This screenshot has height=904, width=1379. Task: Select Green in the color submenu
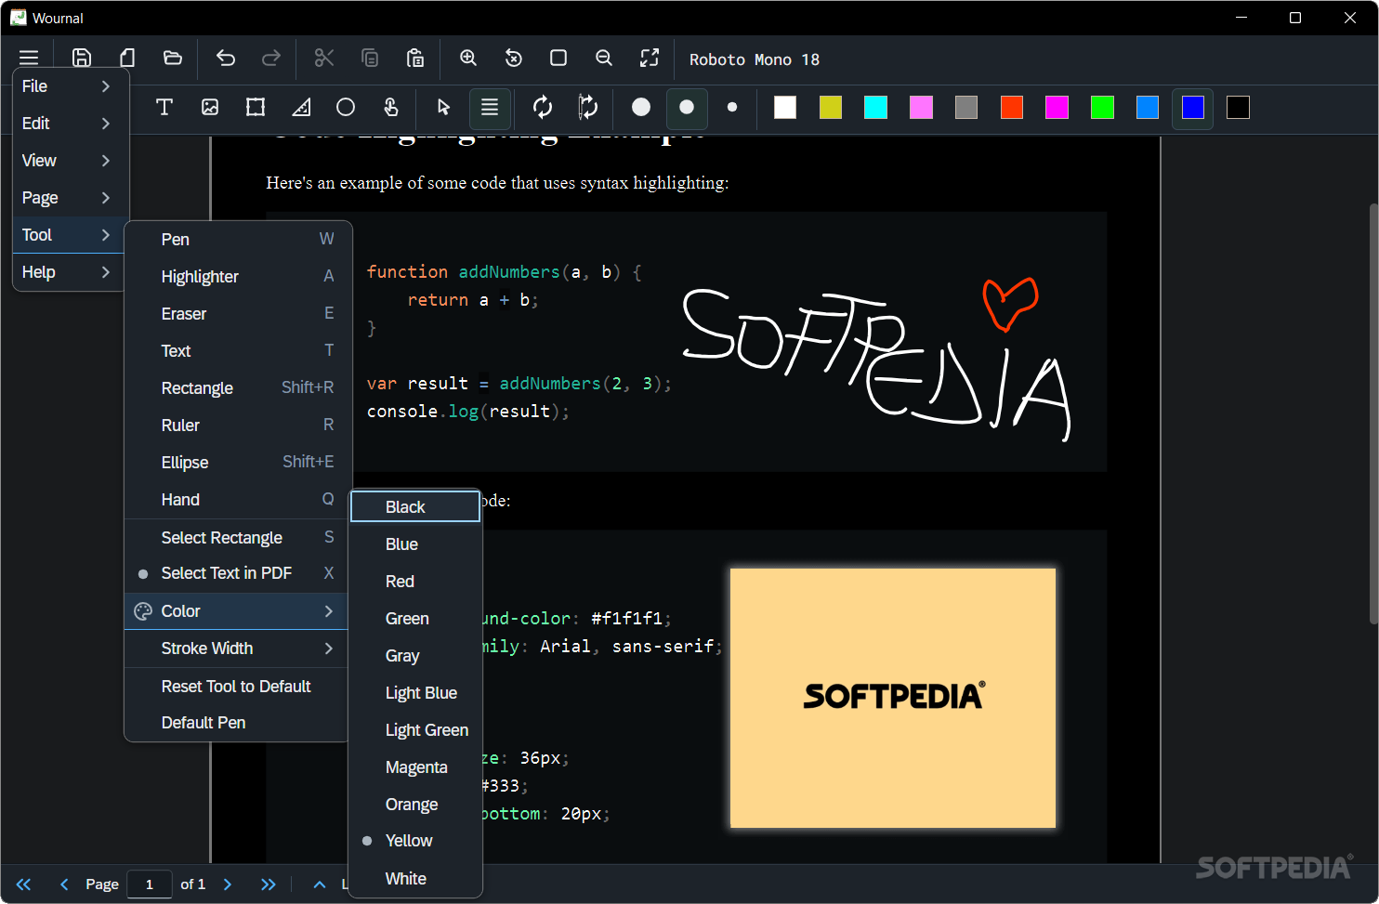415,619
